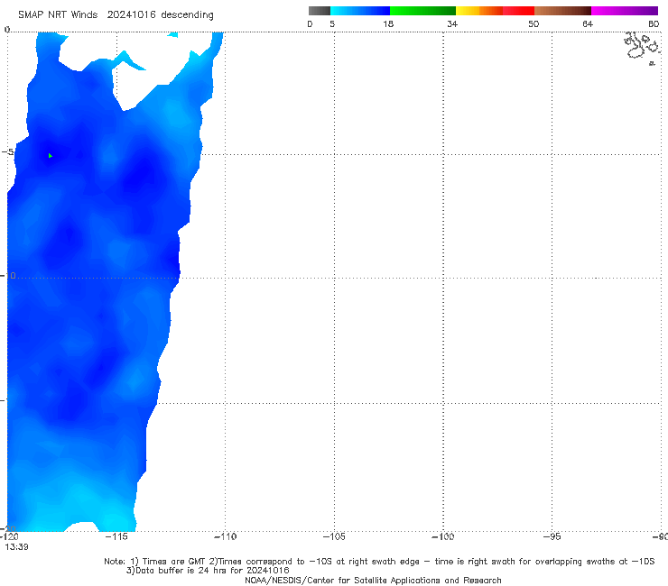Click the title "SMAP NRT Winds 20241016 descending"

(x=116, y=14)
